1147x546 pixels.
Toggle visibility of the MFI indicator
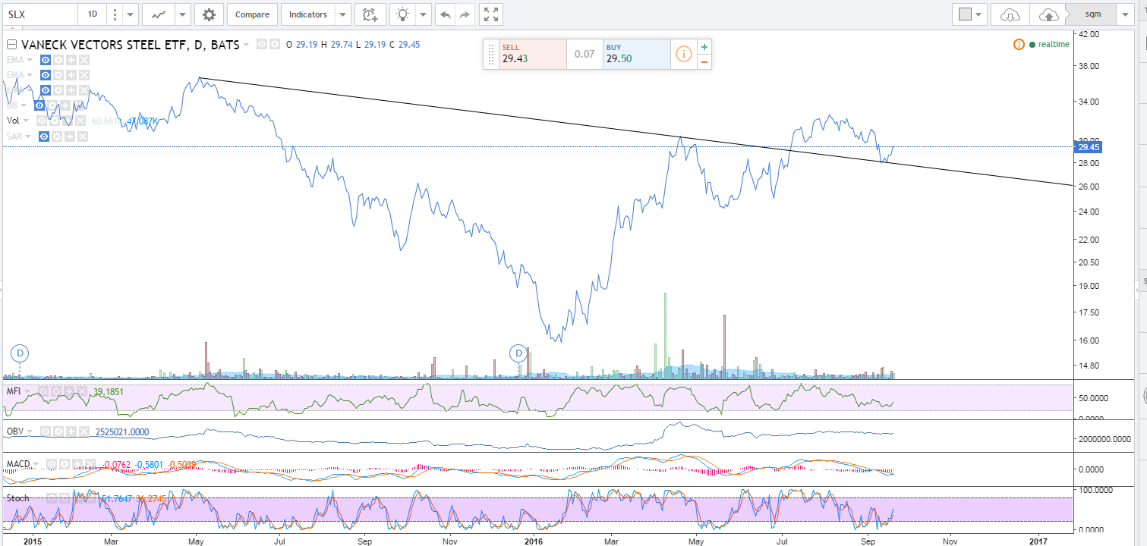coord(45,391)
